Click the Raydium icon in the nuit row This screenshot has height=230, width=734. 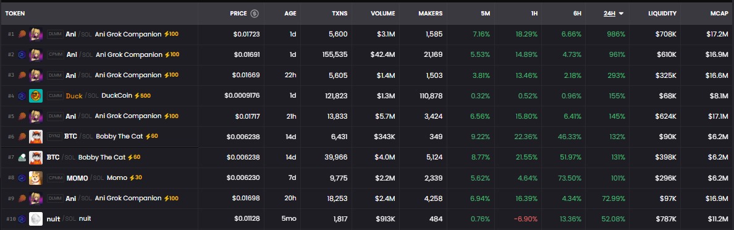(22, 219)
